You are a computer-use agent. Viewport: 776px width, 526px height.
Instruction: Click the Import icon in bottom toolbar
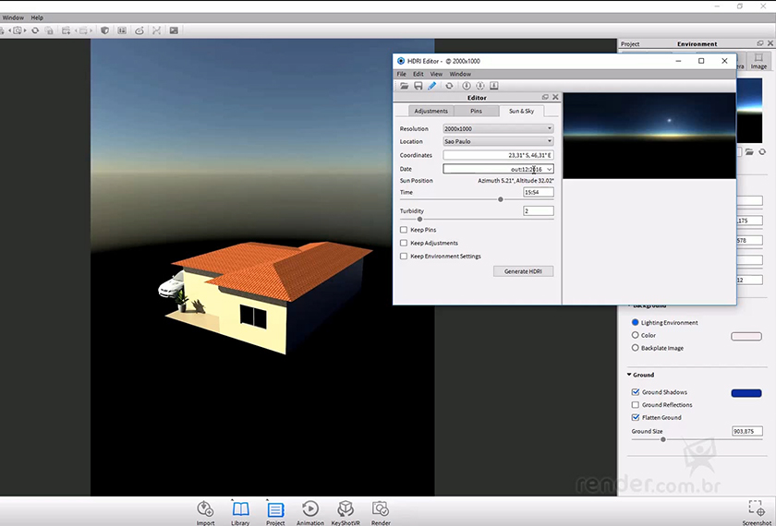(205, 508)
